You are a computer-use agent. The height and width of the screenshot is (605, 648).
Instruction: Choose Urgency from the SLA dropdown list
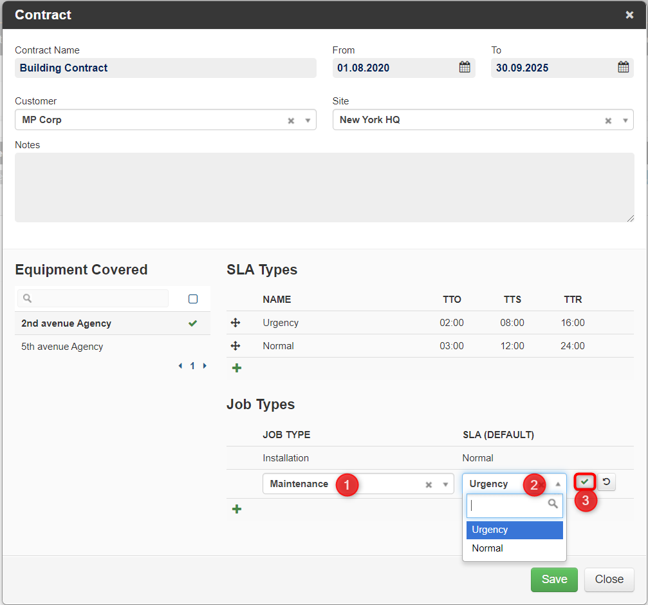[515, 530]
